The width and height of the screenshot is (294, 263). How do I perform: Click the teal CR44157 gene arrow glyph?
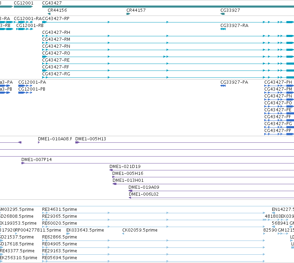(x=128, y=14)
